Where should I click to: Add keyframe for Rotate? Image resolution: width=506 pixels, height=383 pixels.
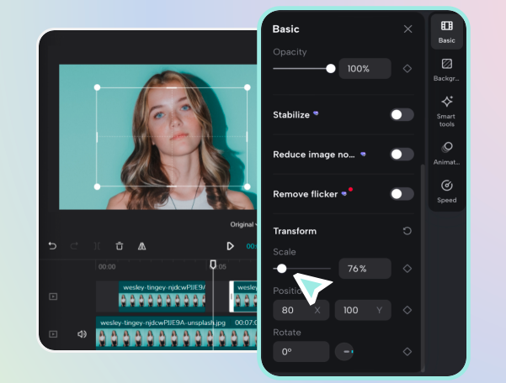pyautogui.click(x=407, y=352)
